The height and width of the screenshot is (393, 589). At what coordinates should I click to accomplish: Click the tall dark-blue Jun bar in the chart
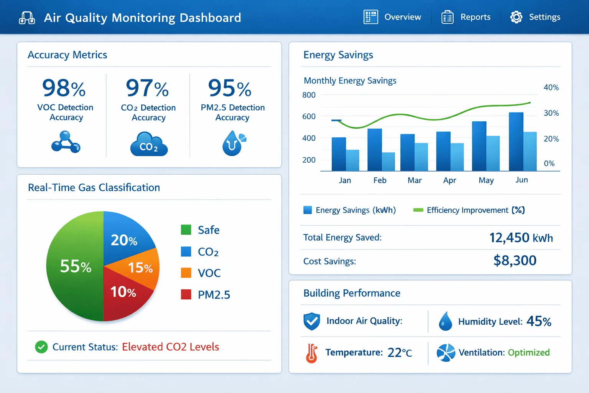click(516, 142)
